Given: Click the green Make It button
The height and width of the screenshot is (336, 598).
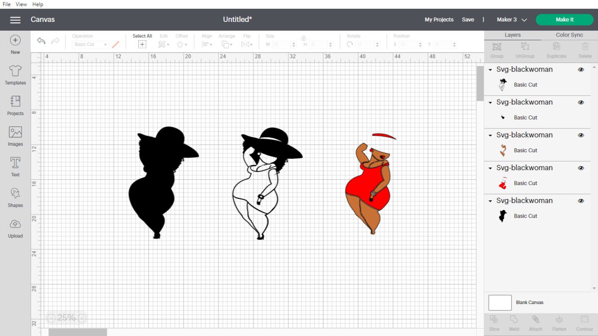Looking at the screenshot, I should point(564,19).
